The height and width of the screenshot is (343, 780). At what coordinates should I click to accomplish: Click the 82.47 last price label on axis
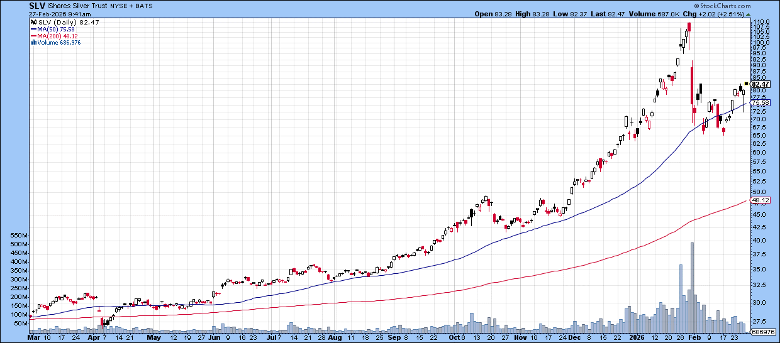click(760, 84)
